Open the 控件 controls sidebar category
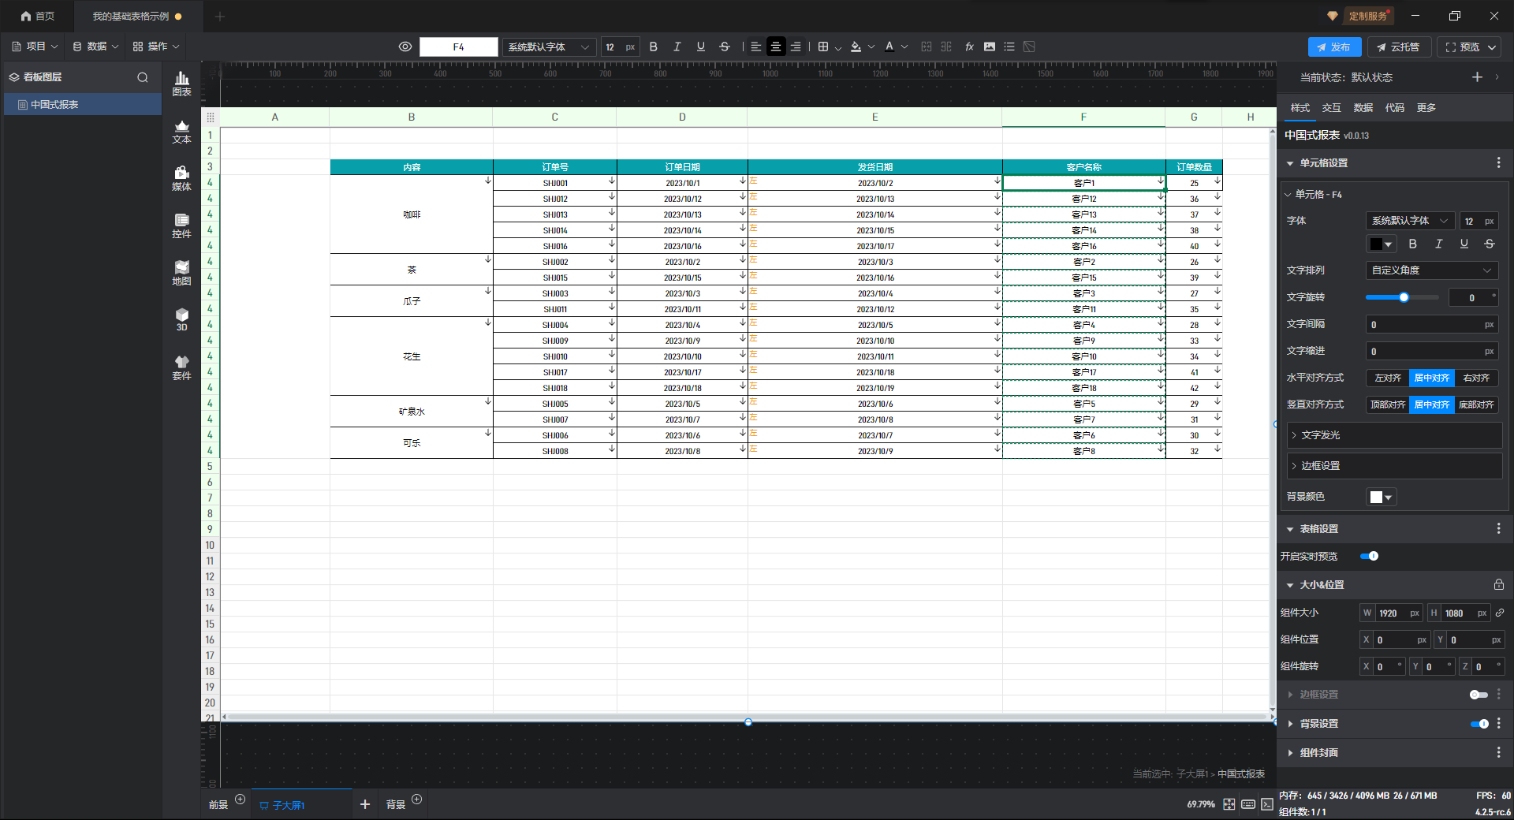Image resolution: width=1514 pixels, height=820 pixels. [x=182, y=226]
